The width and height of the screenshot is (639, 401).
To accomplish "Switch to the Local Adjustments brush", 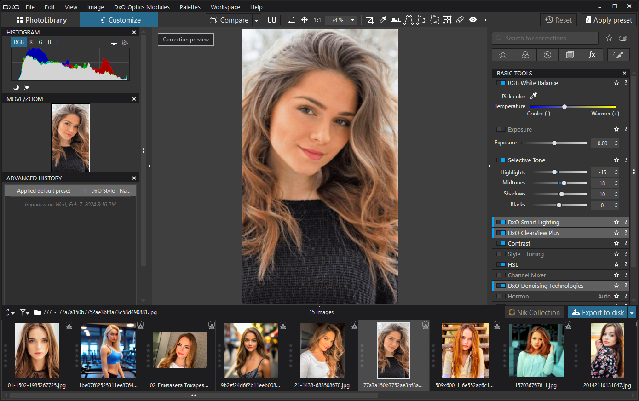I will point(618,55).
